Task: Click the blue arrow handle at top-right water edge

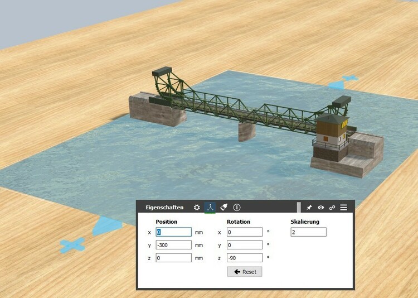Action: click(x=336, y=85)
